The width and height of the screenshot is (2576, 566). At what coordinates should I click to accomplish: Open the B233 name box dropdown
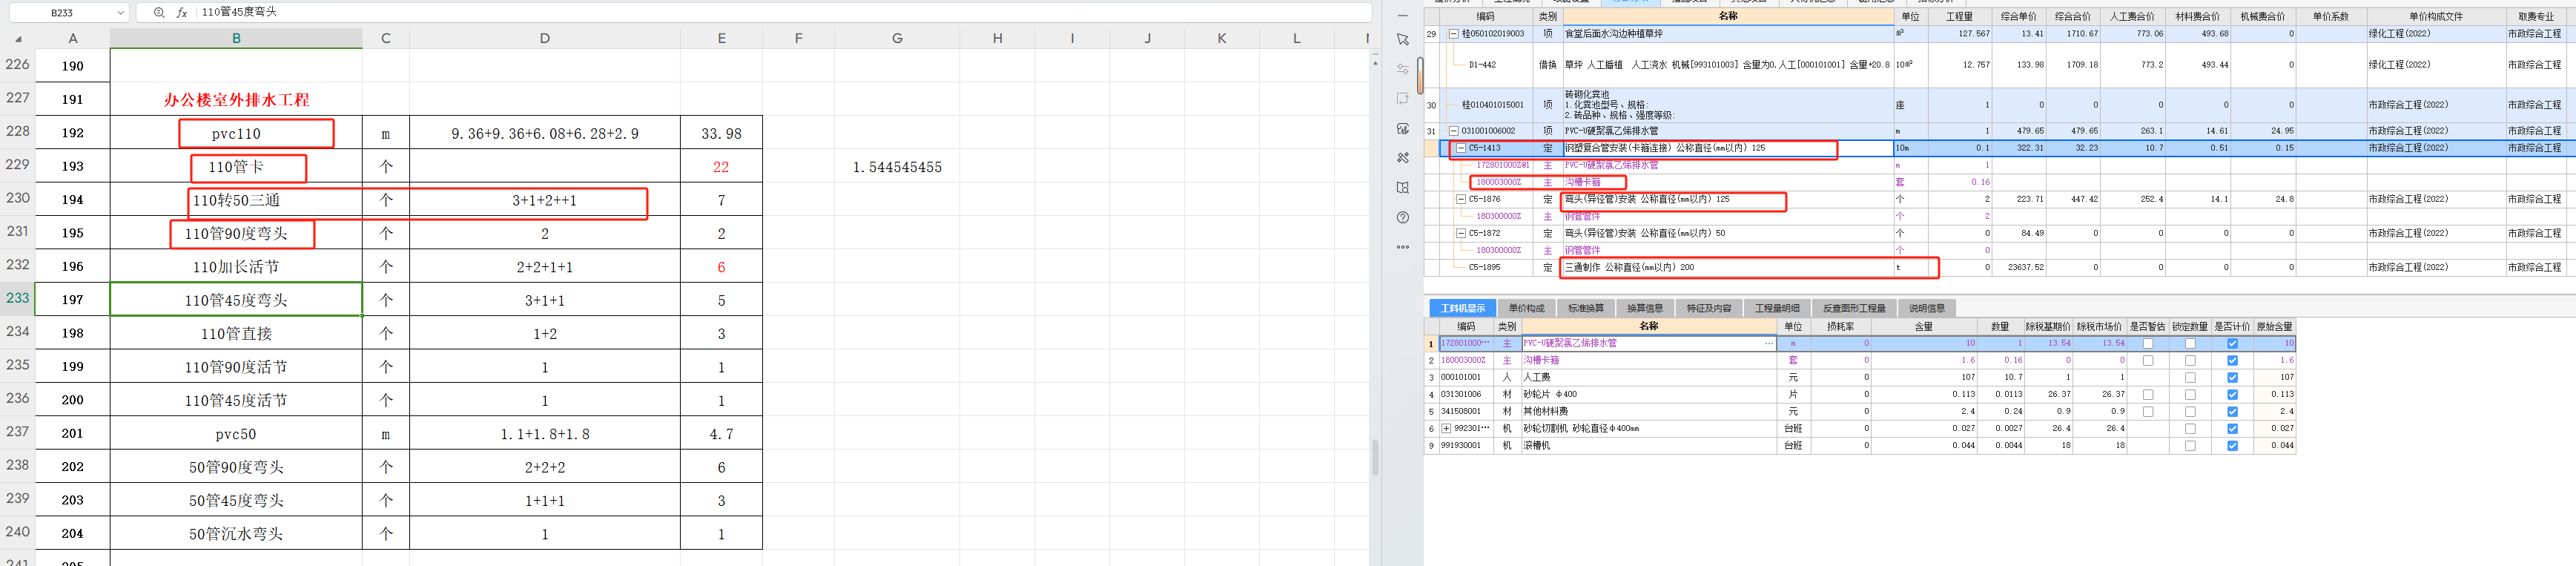point(121,13)
